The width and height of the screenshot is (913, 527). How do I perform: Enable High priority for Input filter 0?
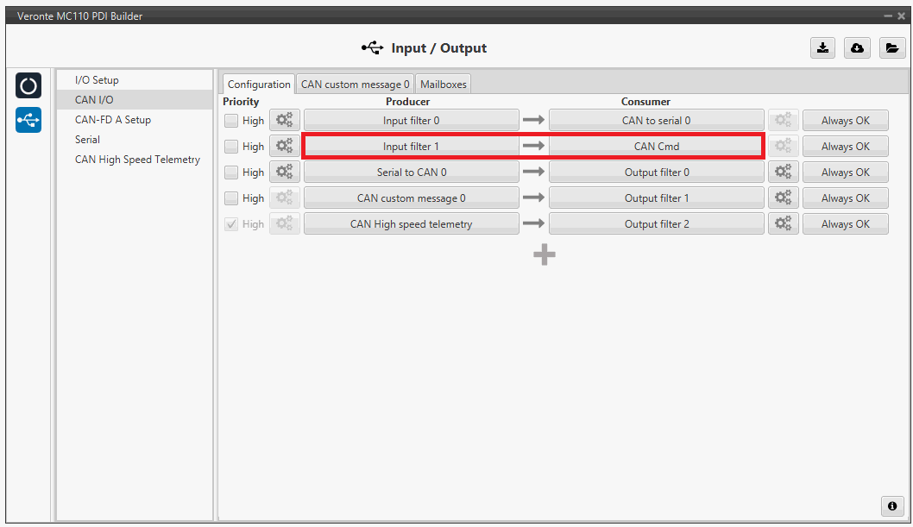(231, 121)
